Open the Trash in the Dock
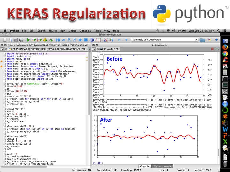Screen dimensions: 230x172 [225, 163]
